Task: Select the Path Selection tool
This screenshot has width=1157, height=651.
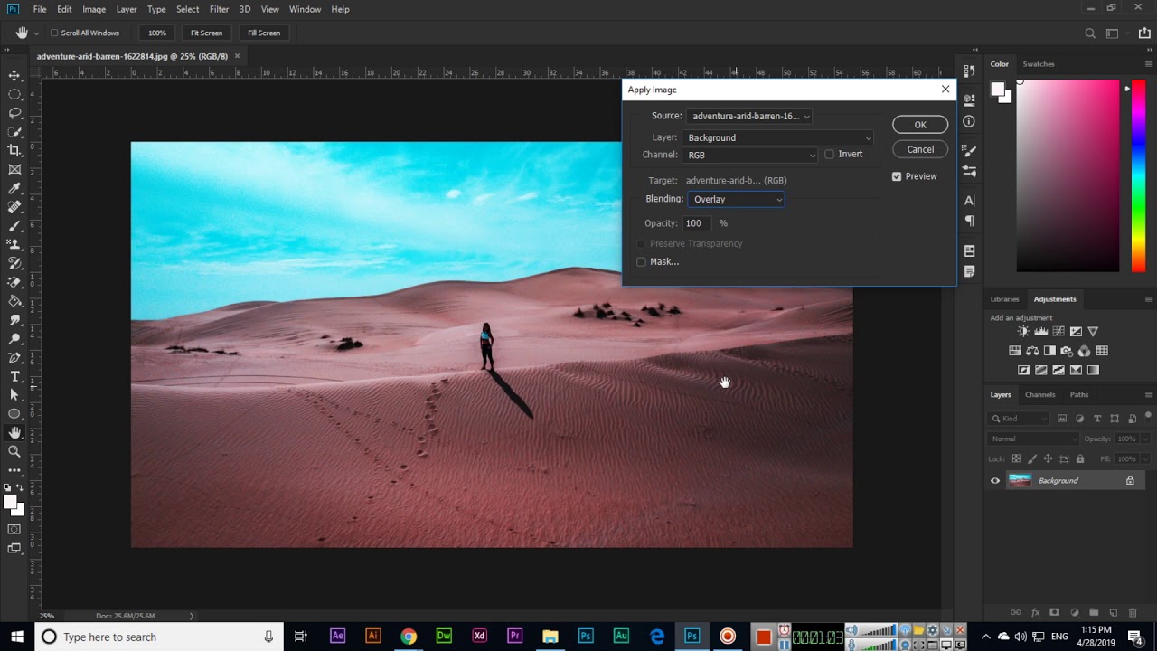Action: [x=14, y=395]
